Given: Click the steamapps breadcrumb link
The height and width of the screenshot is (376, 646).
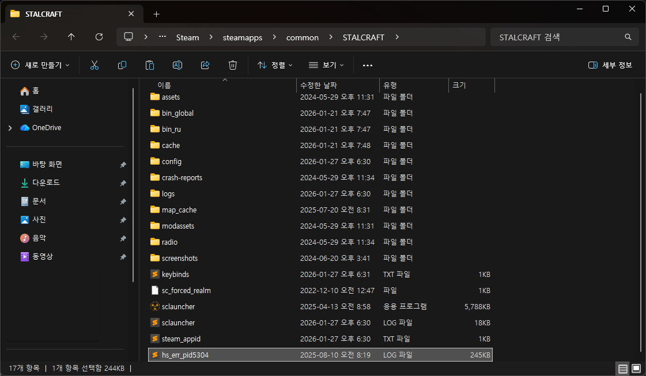Looking at the screenshot, I should click(x=243, y=37).
